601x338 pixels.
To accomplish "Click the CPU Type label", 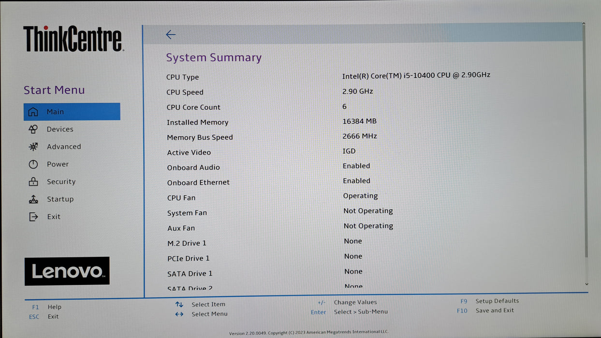I will [x=183, y=77].
